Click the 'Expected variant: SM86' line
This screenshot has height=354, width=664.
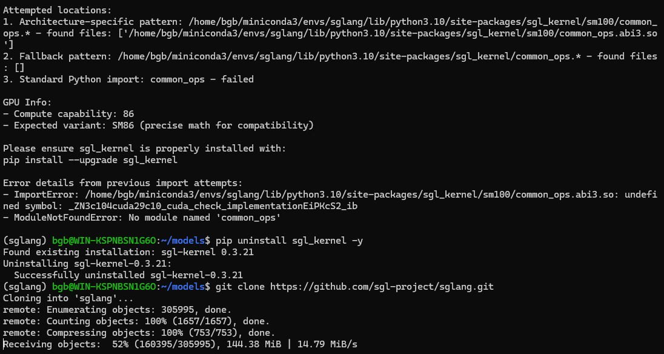(158, 125)
